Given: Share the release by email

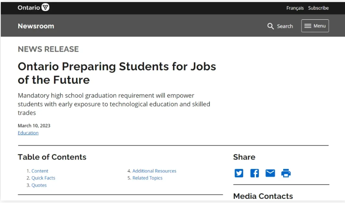Looking at the screenshot, I should pyautogui.click(x=270, y=173).
